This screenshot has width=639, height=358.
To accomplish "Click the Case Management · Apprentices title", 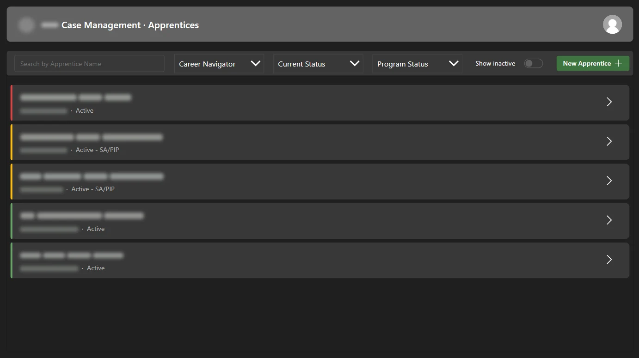I will tap(130, 25).
